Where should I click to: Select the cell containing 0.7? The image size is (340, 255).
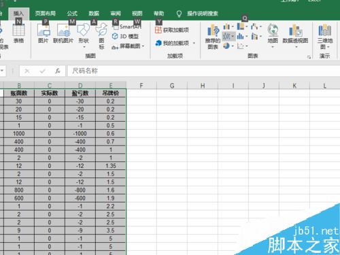(x=111, y=141)
